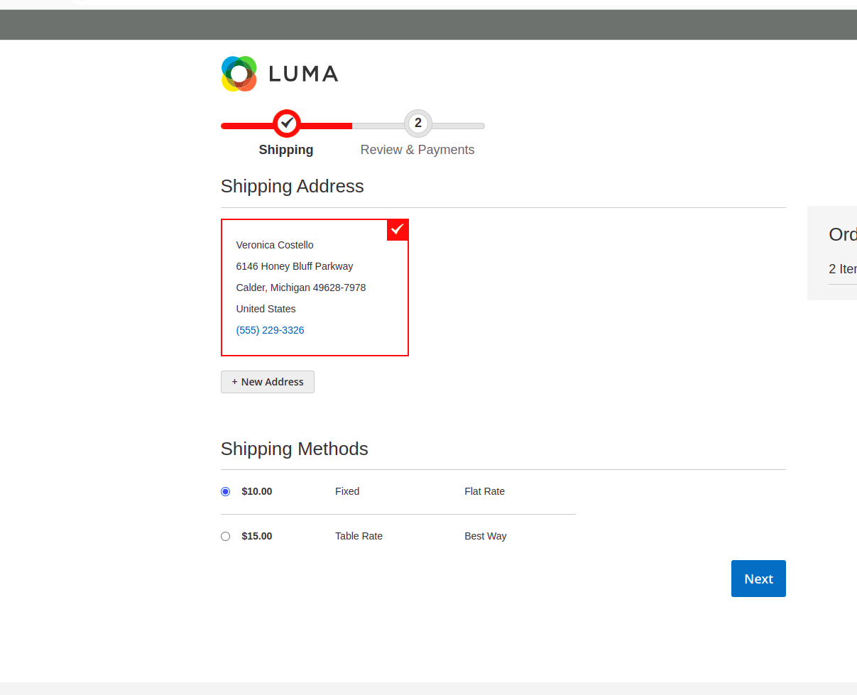The height and width of the screenshot is (695, 857).
Task: Click the red check badge on address card
Action: pos(398,229)
